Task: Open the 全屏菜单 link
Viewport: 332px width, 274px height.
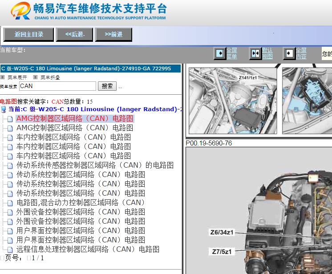Action: 231,53
